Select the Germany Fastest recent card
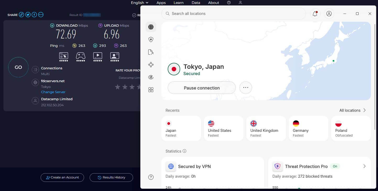This screenshot has height=191, width=378. coord(309,128)
